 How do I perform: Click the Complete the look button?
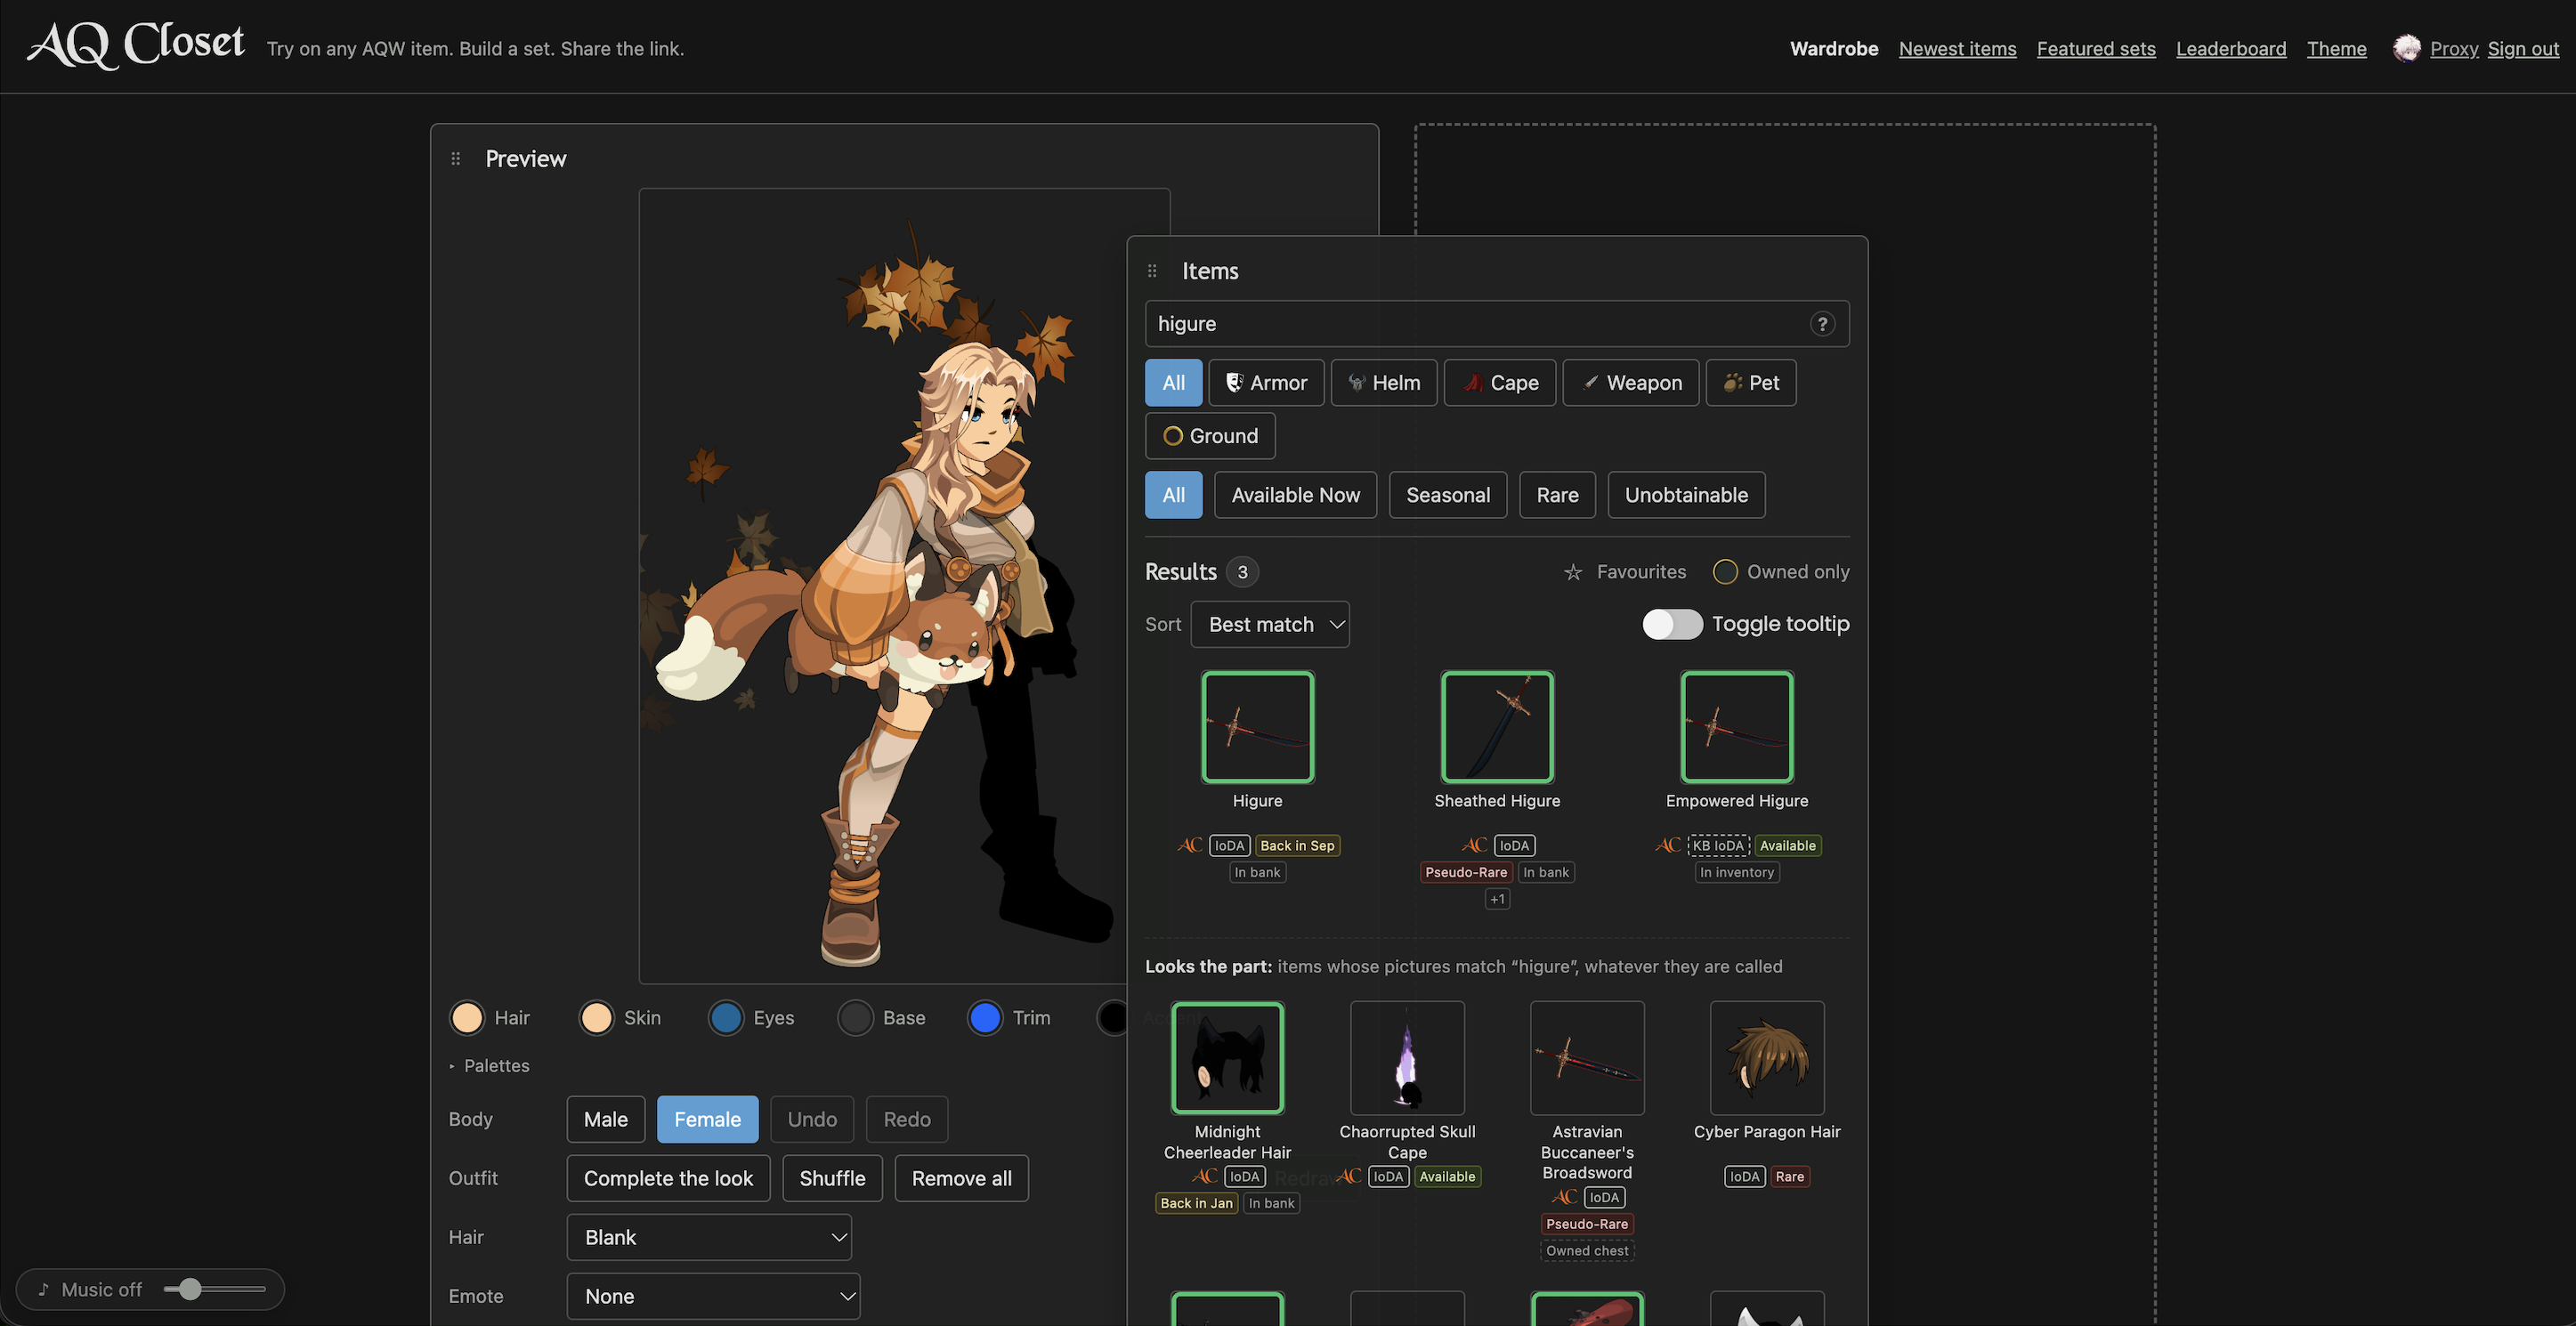(x=668, y=1178)
